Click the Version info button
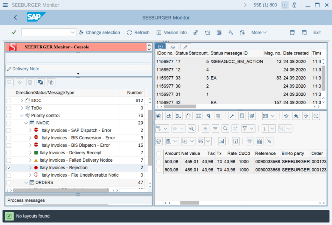 pyautogui.click(x=172, y=32)
